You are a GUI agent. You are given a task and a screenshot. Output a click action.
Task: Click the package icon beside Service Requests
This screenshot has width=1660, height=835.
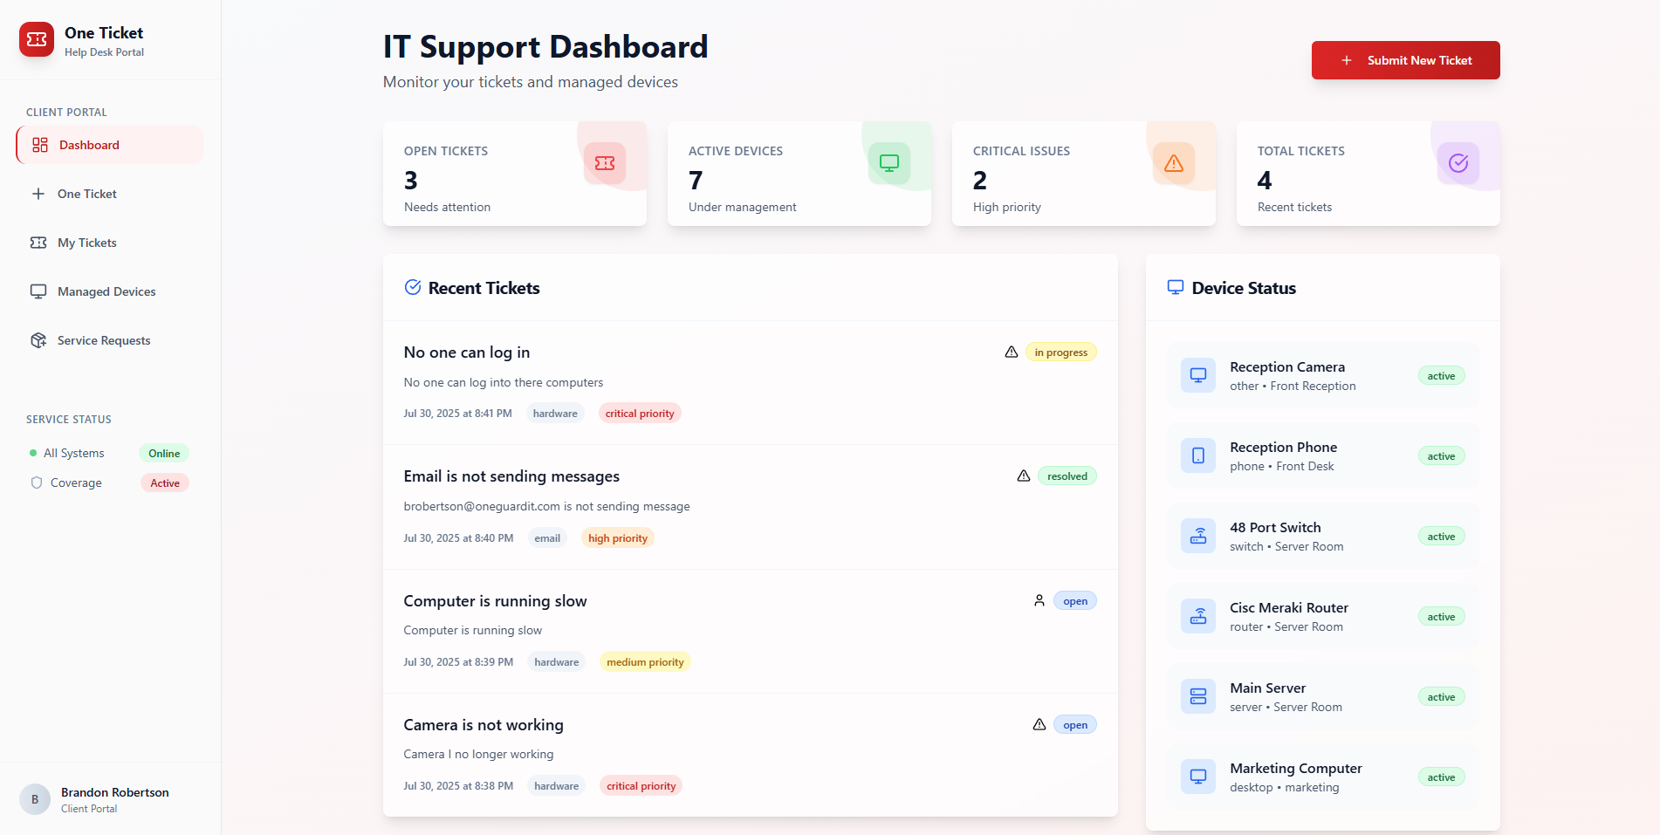click(x=38, y=340)
